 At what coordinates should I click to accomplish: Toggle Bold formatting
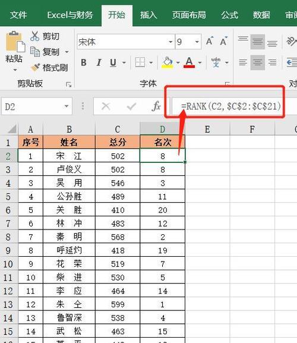coord(84,62)
